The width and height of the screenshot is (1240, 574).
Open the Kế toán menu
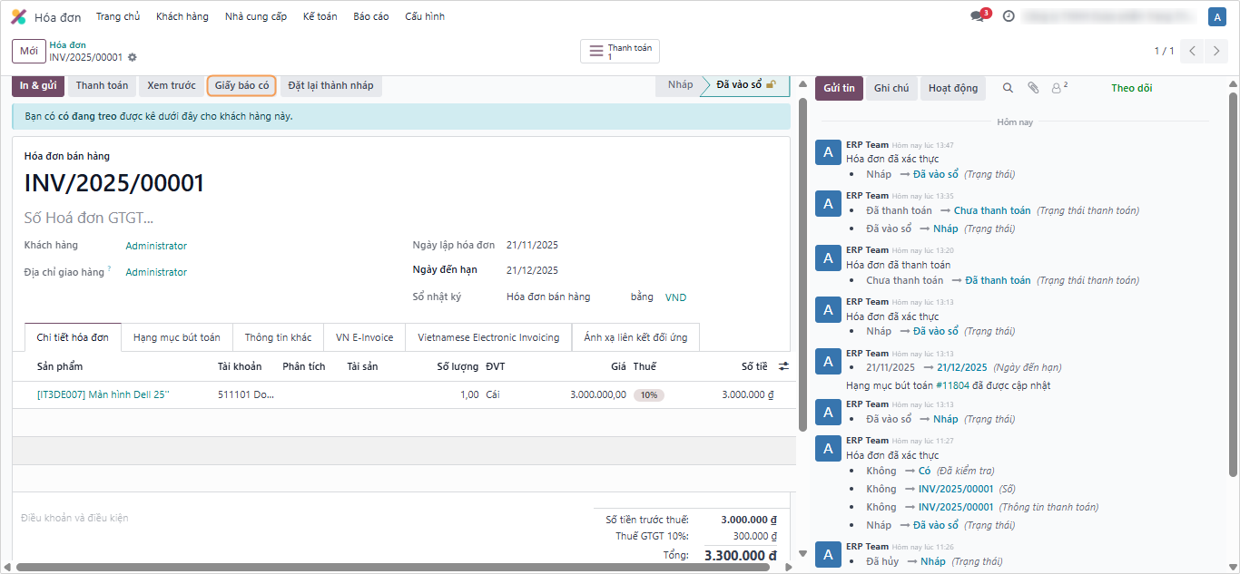point(320,16)
